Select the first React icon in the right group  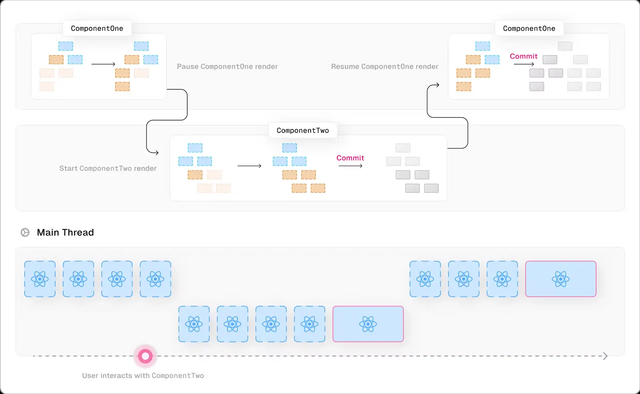(425, 279)
